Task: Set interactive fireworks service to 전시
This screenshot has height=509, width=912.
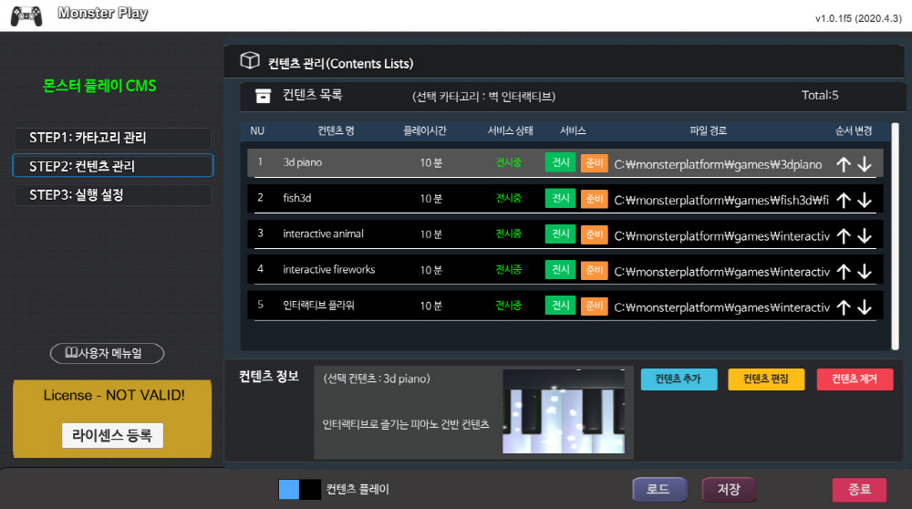Action: point(560,269)
